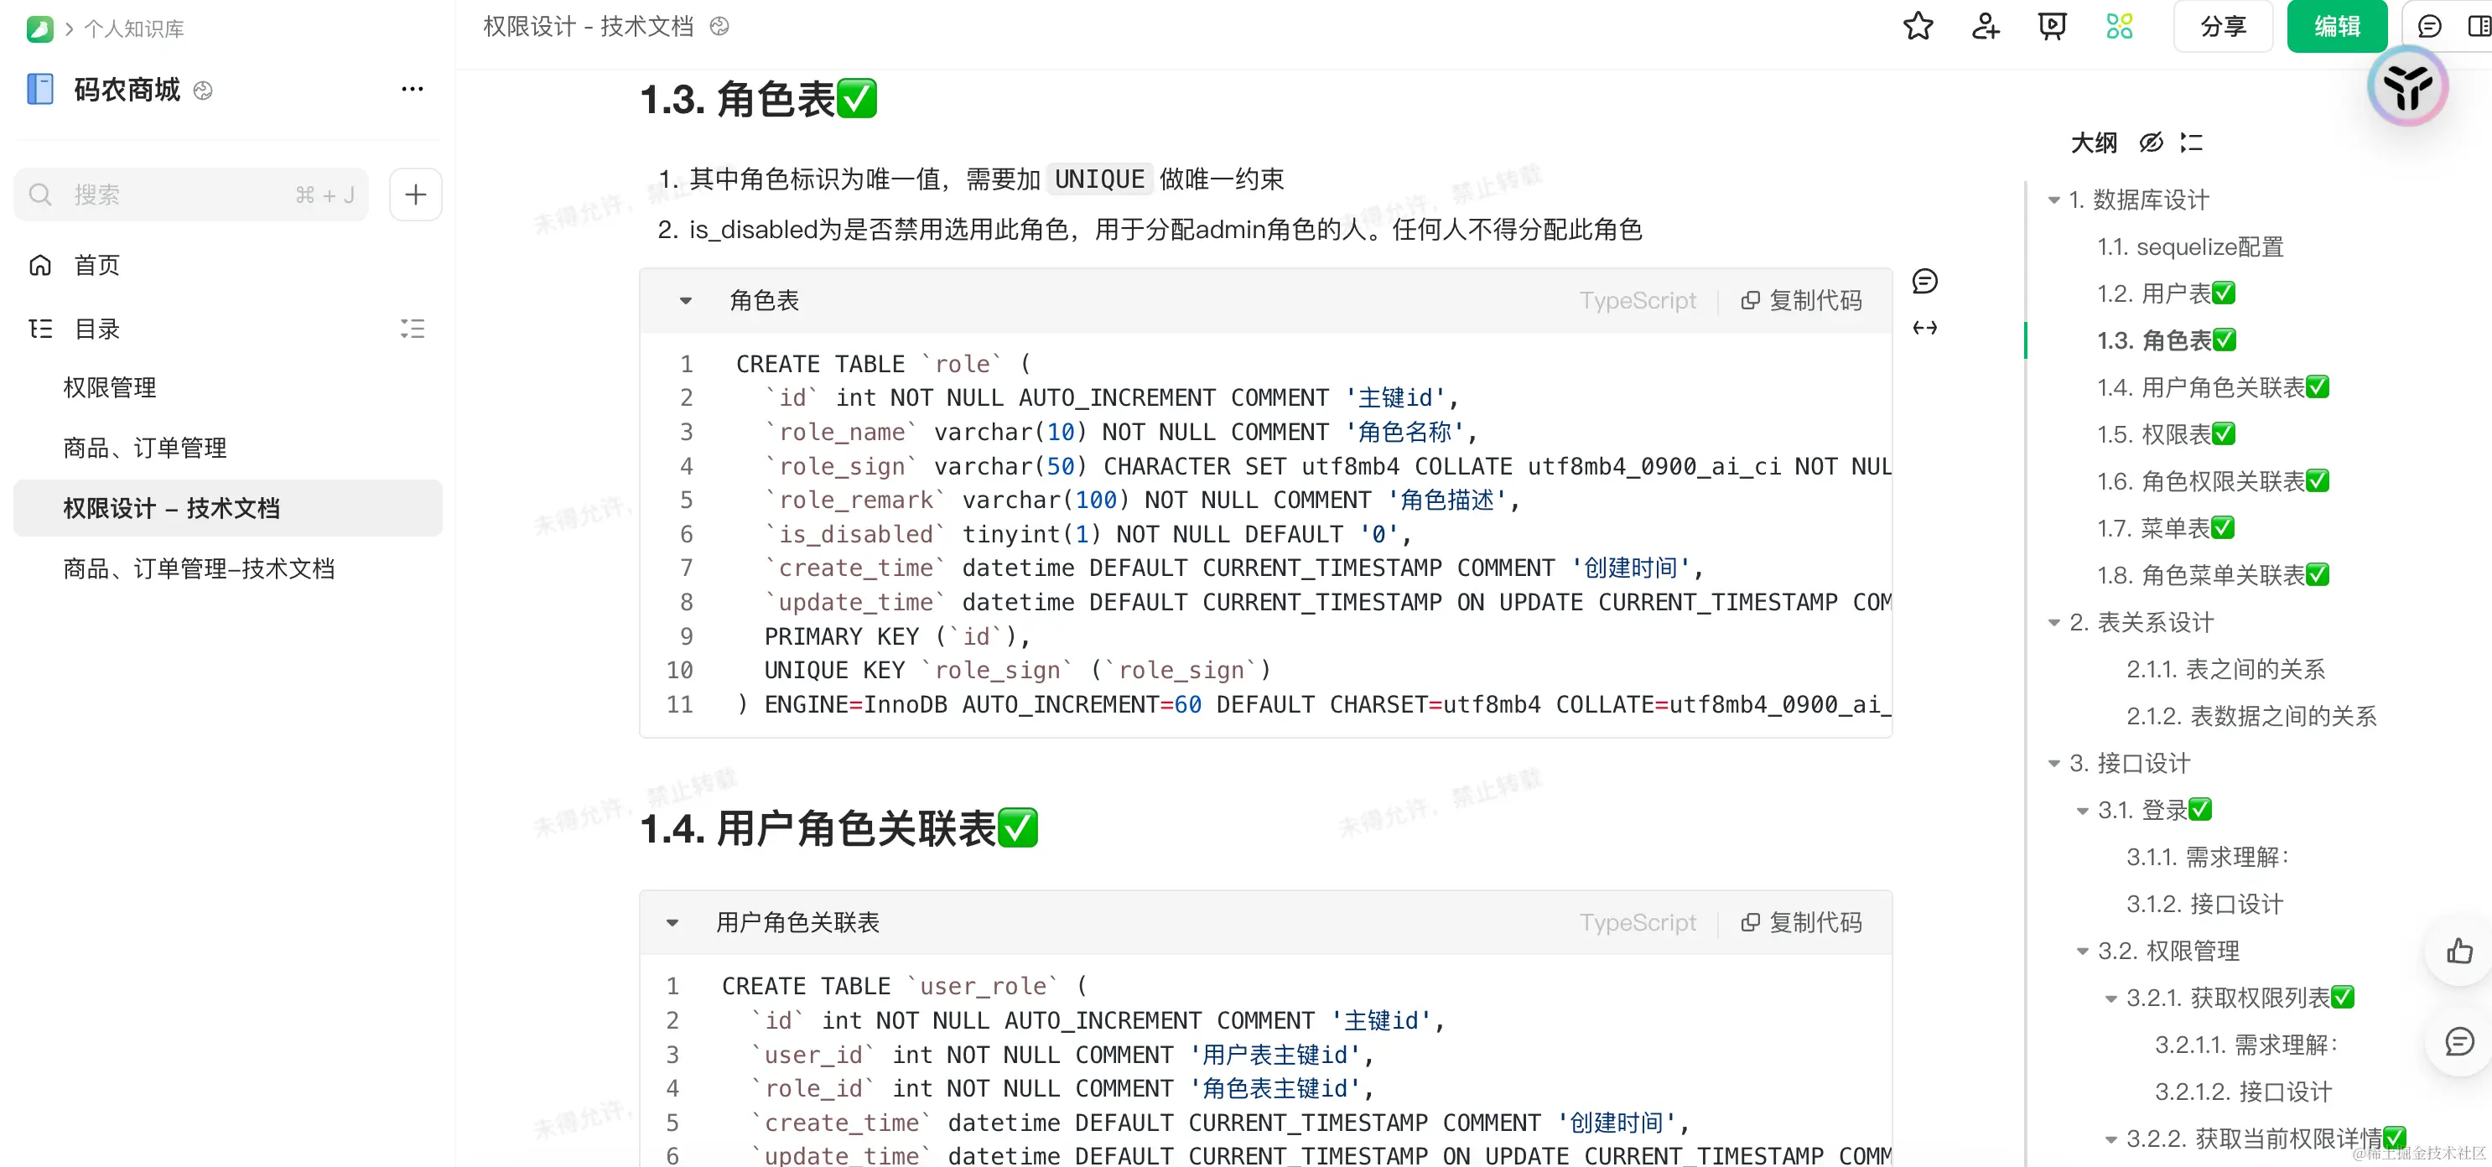Screen dimensions: 2492x1167
Task: Click the green 编辑 button
Action: (x=2335, y=26)
